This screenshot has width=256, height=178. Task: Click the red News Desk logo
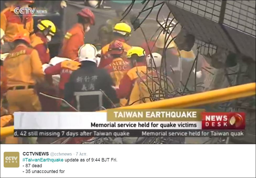pyautogui.click(x=224, y=121)
